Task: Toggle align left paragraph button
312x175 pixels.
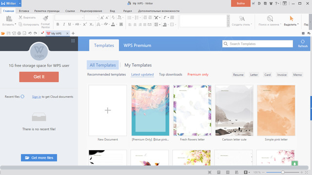Action: 130,24
